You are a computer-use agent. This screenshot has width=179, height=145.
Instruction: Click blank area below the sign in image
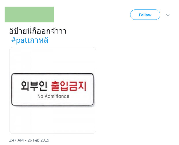(53, 121)
